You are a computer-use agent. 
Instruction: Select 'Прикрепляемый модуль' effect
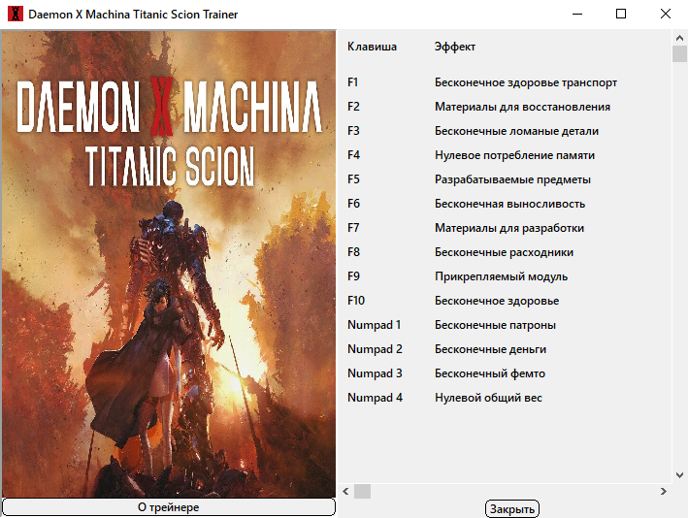(x=501, y=276)
